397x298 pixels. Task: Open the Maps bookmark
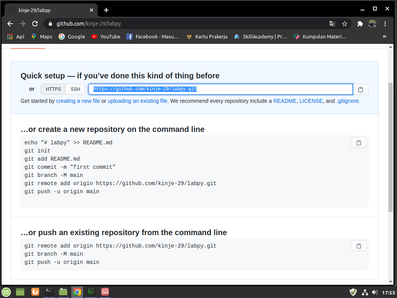click(41, 36)
